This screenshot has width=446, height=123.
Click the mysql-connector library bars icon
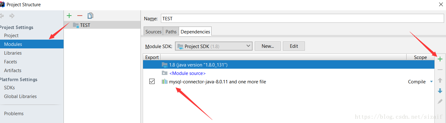[x=164, y=81]
